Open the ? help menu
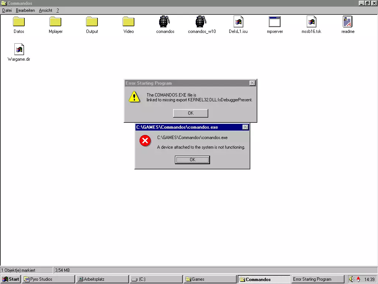This screenshot has height=284, width=378. coord(58,10)
